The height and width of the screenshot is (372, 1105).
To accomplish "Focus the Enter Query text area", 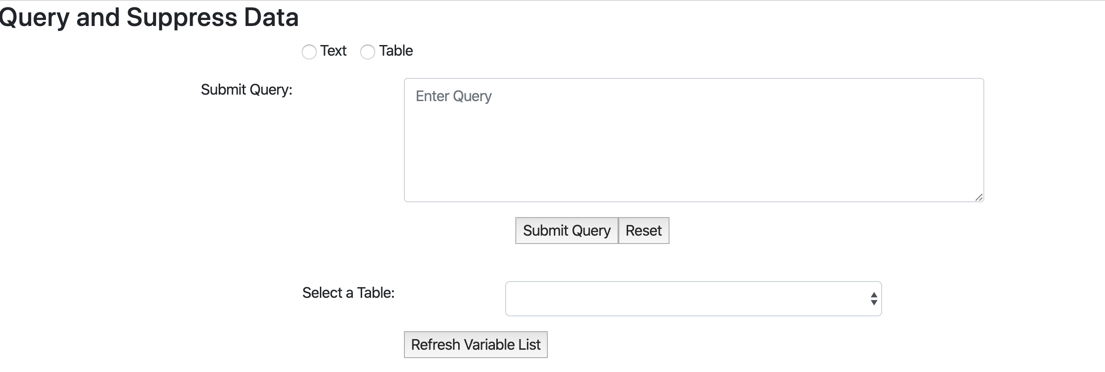I will [x=694, y=140].
